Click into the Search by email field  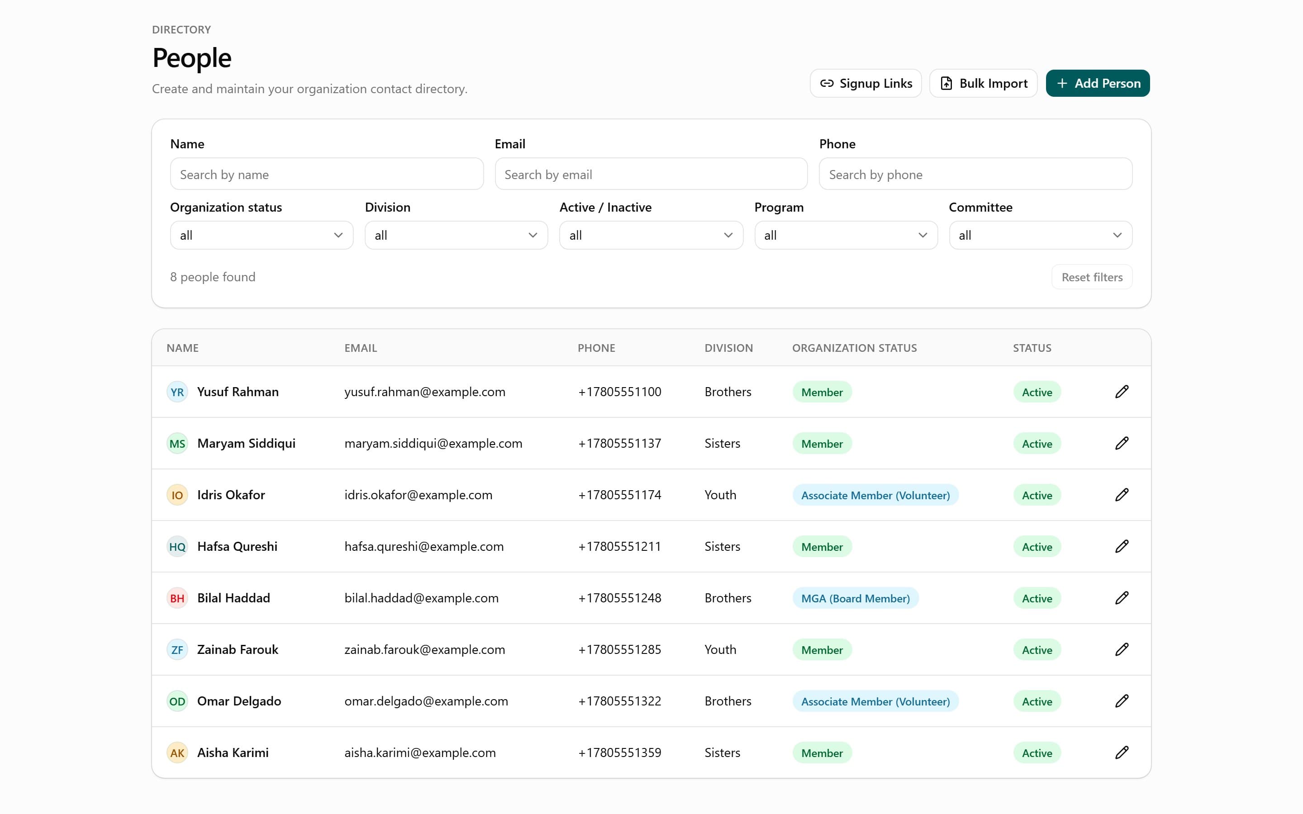[x=651, y=174]
